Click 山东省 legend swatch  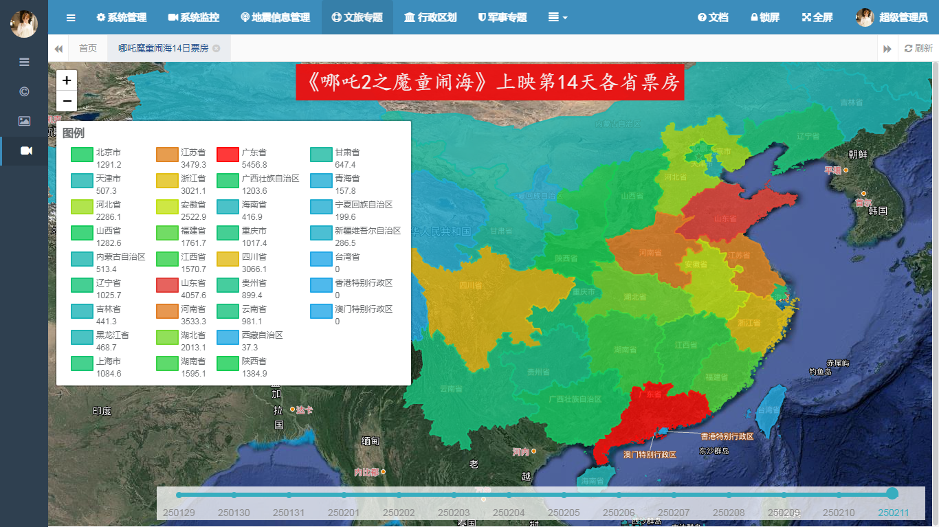click(167, 284)
